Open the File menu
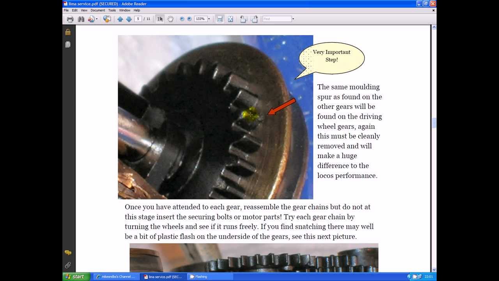The image size is (499, 281). (x=66, y=10)
